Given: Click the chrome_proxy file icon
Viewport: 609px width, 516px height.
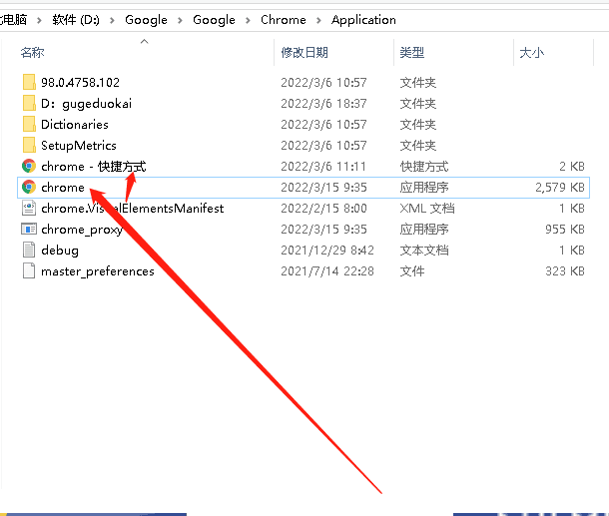Looking at the screenshot, I should click(29, 230).
